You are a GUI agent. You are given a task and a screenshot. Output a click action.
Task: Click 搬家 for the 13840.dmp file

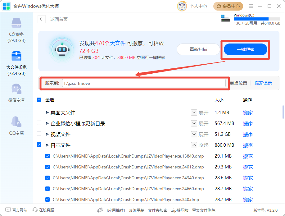click(248, 156)
